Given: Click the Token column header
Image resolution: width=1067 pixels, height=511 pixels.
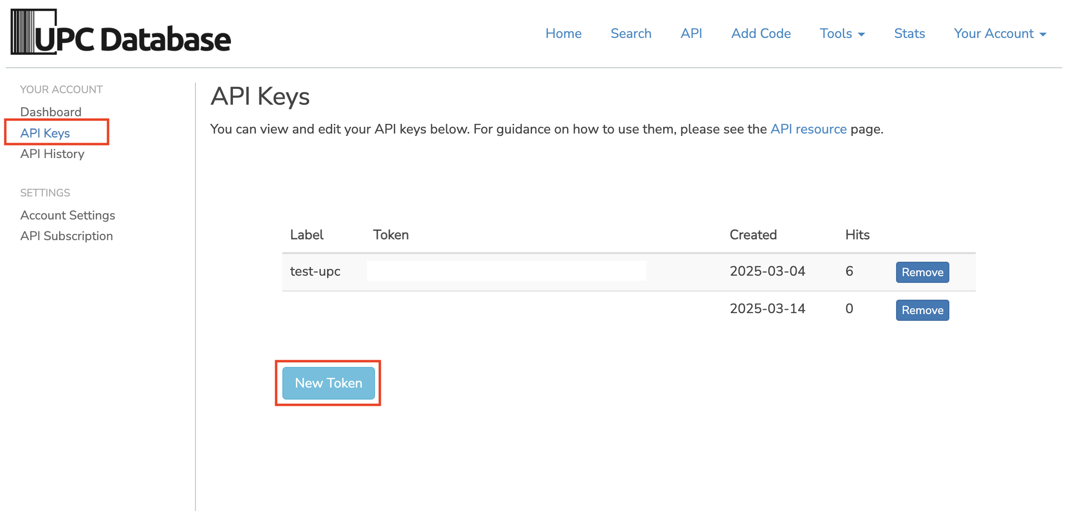Looking at the screenshot, I should [x=391, y=235].
